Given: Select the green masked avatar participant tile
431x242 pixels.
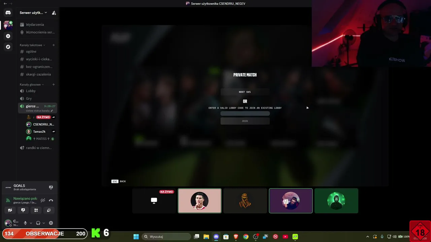Looking at the screenshot, I should point(336,201).
